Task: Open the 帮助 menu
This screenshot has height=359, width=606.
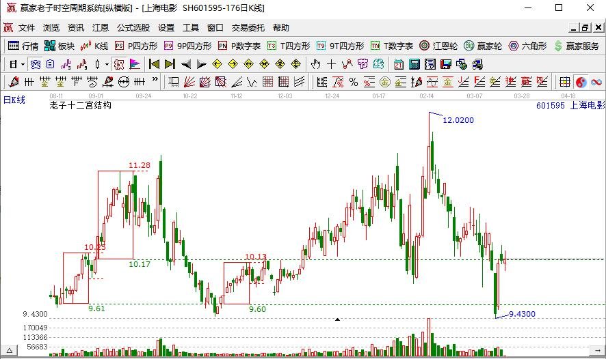Action: (x=281, y=28)
